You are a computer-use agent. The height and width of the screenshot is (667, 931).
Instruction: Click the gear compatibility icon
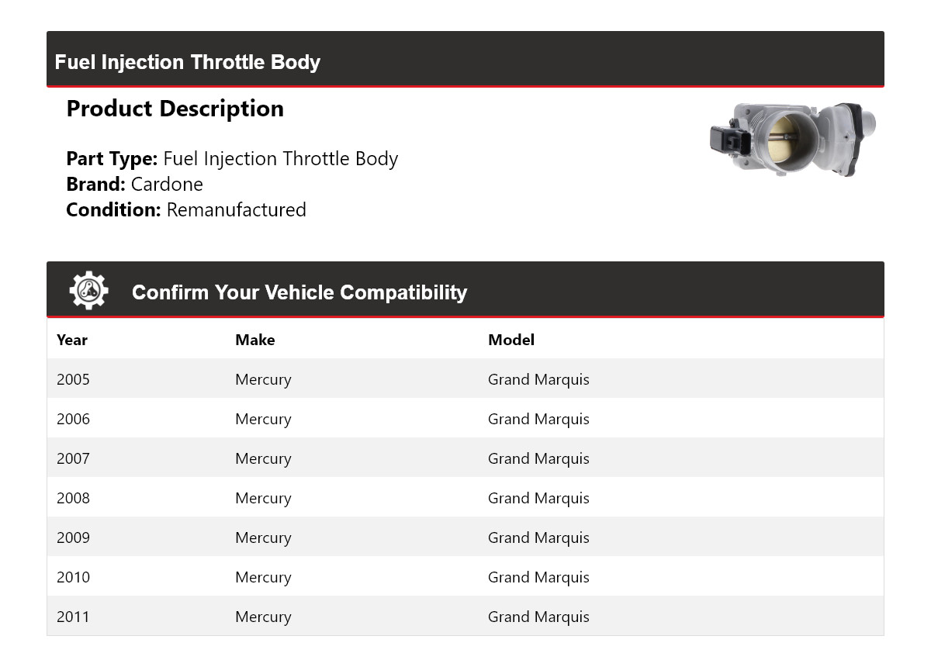pyautogui.click(x=88, y=291)
